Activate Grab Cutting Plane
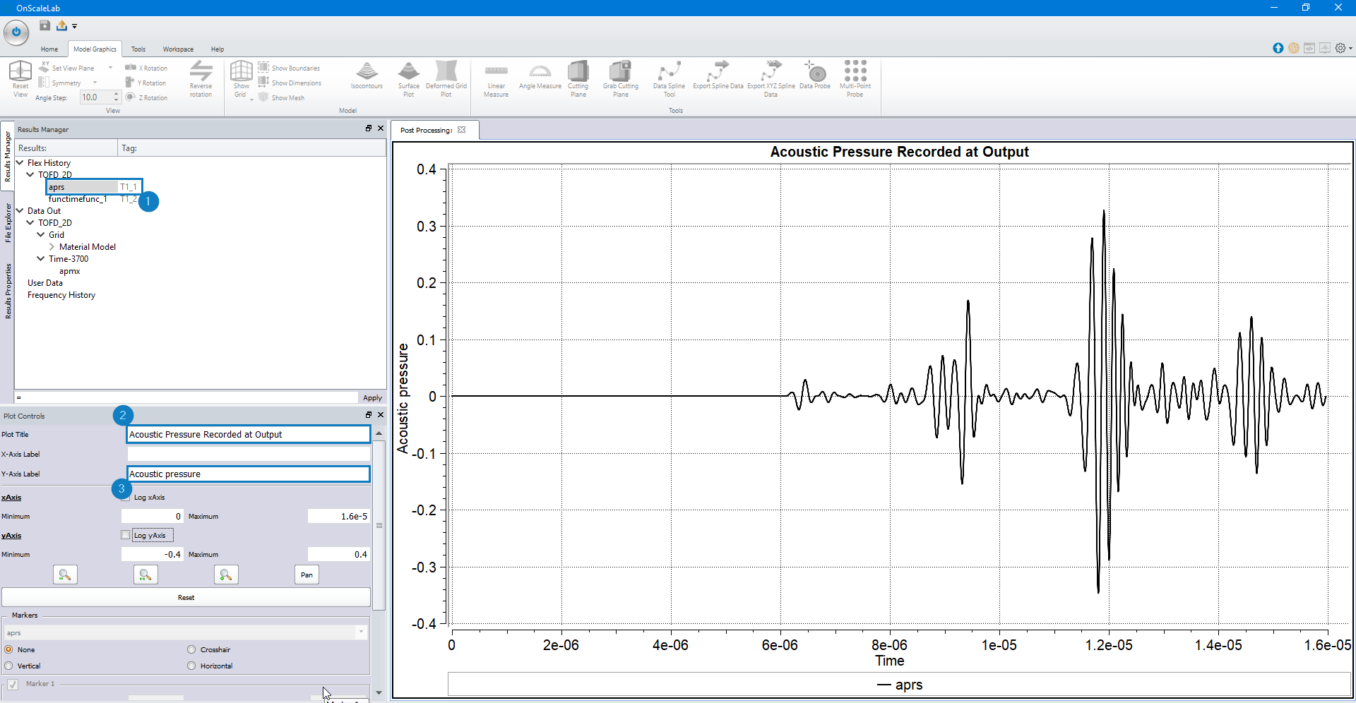This screenshot has height=703, width=1356. (620, 79)
